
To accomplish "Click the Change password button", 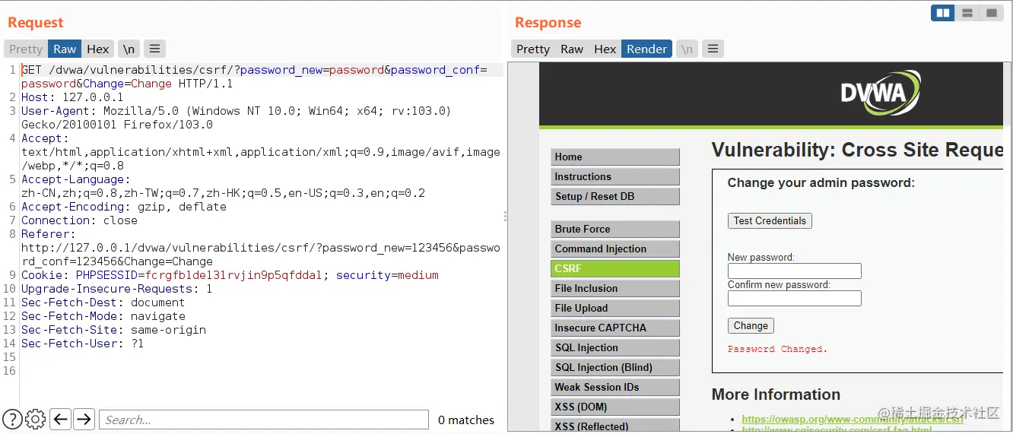I will tap(751, 325).
